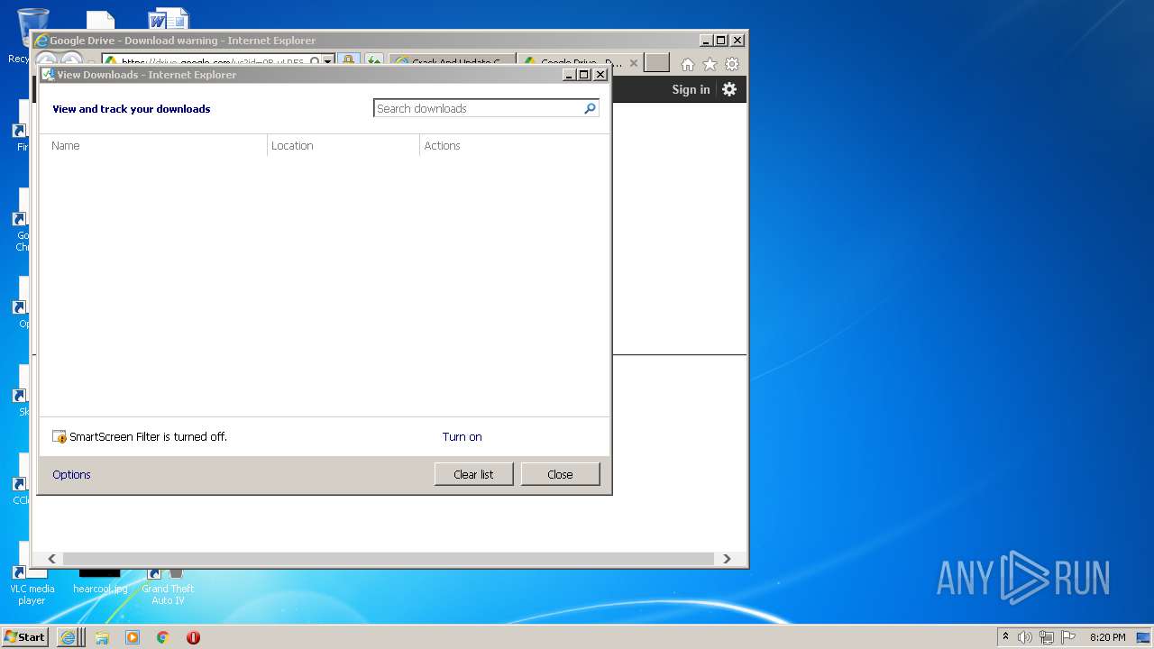Switch to Google Drive tab in browser
Image resolution: width=1154 pixels, height=649 pixels.
click(580, 63)
